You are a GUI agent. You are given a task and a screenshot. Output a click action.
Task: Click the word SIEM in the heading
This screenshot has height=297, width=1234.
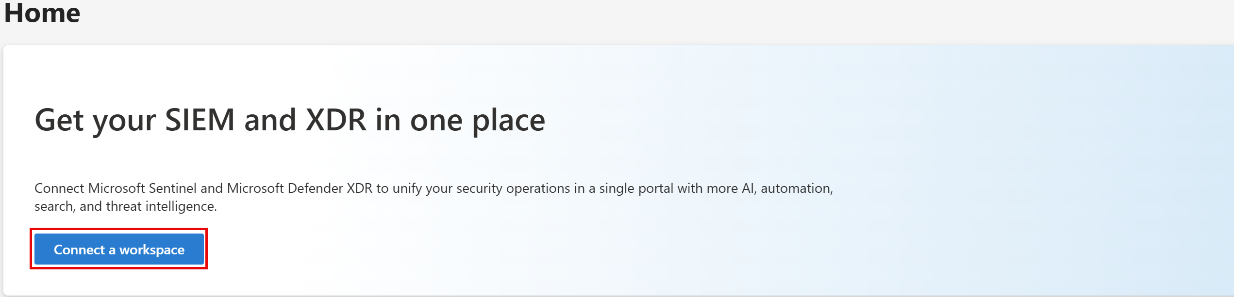200,120
